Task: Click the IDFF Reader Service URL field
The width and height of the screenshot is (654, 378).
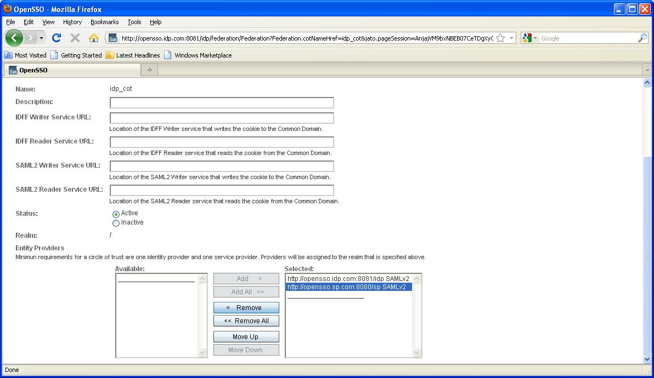Action: pyautogui.click(x=222, y=142)
